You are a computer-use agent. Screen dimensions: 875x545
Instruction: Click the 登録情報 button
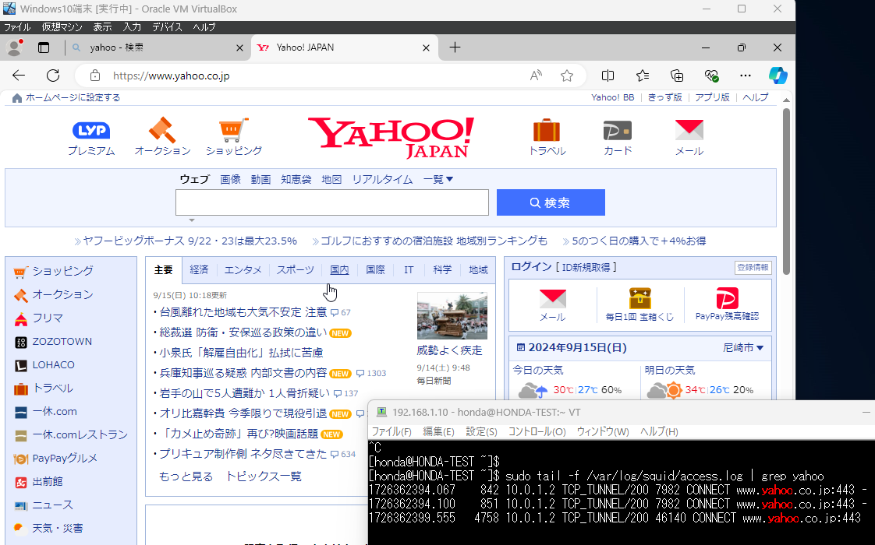click(x=753, y=268)
